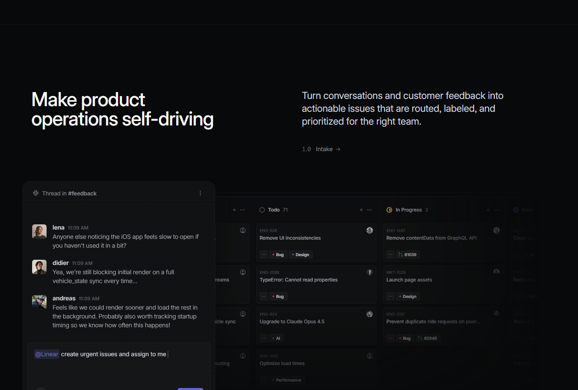The height and width of the screenshot is (390, 578).
Task: Click the In Progress status circle icon
Action: pos(389,210)
